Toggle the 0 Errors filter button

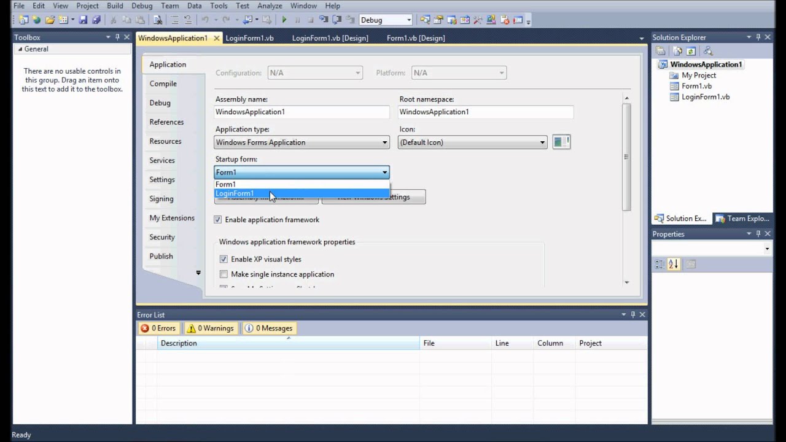tap(158, 328)
